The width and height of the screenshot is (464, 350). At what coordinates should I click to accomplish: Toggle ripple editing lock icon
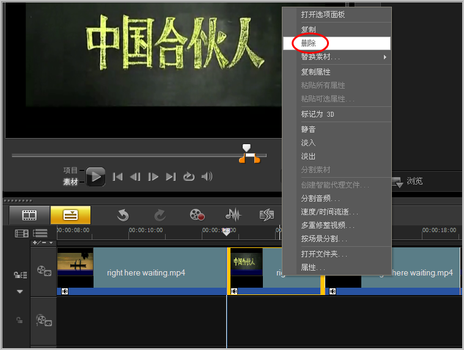click(x=20, y=275)
